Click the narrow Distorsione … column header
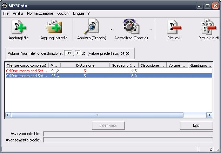 (x=153, y=65)
